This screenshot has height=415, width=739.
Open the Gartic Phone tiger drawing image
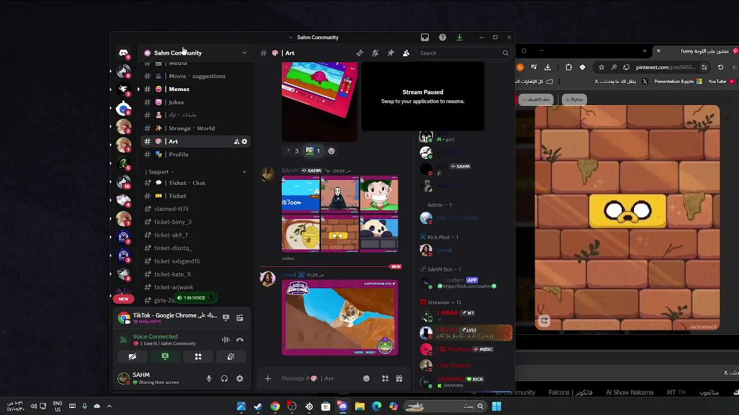[x=339, y=318]
